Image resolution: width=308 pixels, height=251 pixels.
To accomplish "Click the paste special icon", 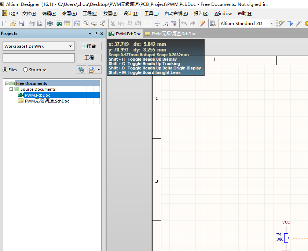I will 138,24.
